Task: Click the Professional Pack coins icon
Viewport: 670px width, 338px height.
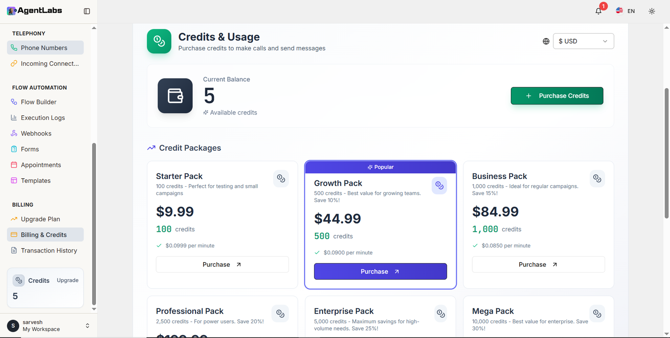Action: coord(280,314)
